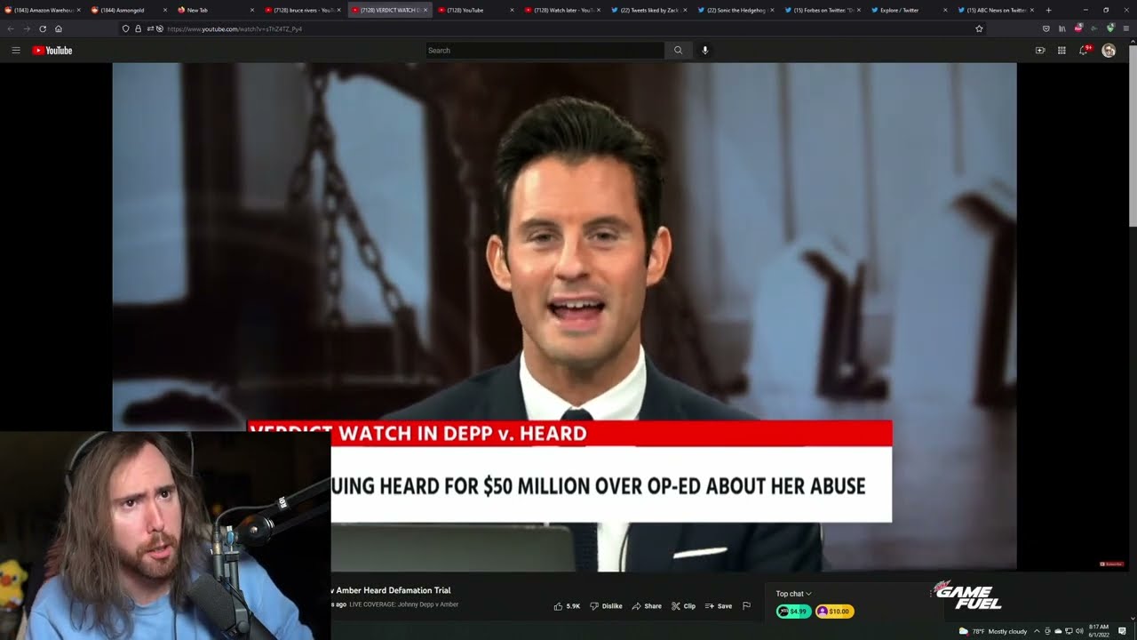Image resolution: width=1137 pixels, height=640 pixels.
Task: Save the video to a playlist
Action: (x=719, y=606)
